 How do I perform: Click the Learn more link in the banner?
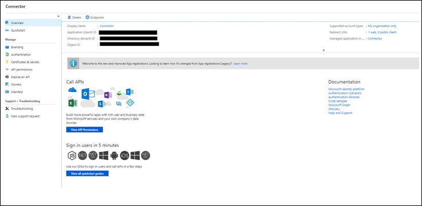click(x=240, y=64)
